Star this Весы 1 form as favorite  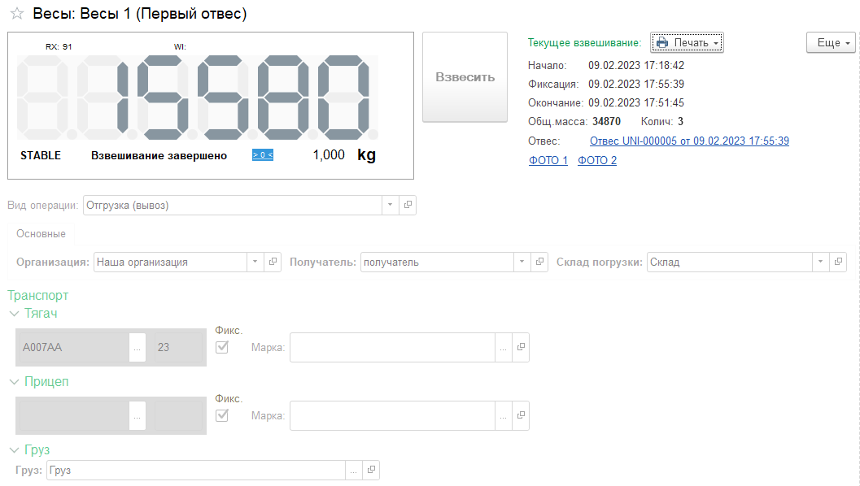(x=16, y=15)
